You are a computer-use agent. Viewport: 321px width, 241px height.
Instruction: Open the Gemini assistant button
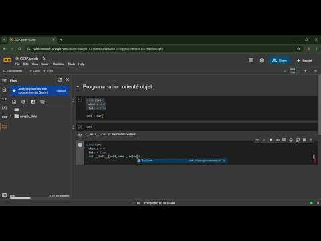(x=304, y=60)
